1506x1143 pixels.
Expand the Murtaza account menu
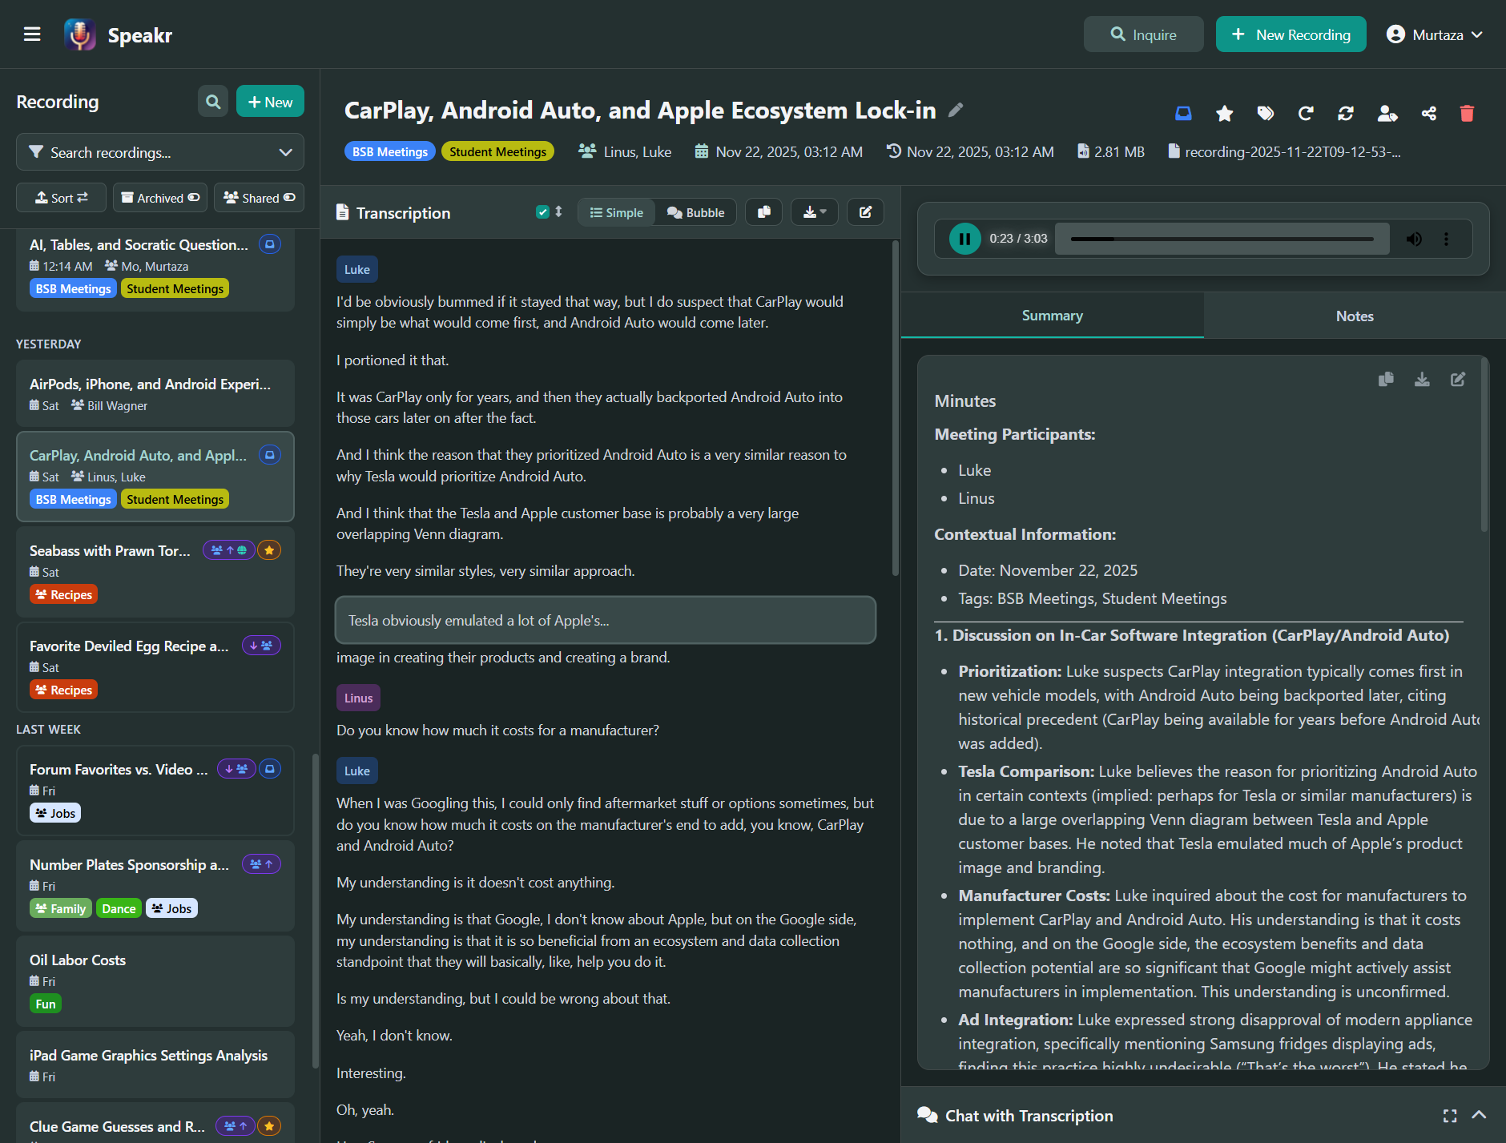coord(1435,34)
